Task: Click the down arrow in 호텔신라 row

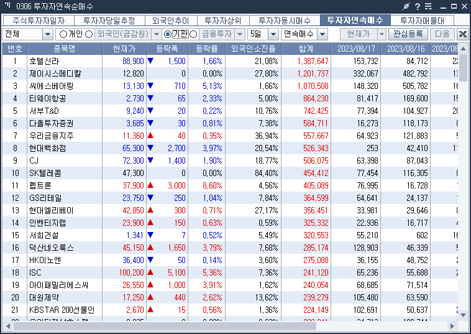Action: pos(150,61)
